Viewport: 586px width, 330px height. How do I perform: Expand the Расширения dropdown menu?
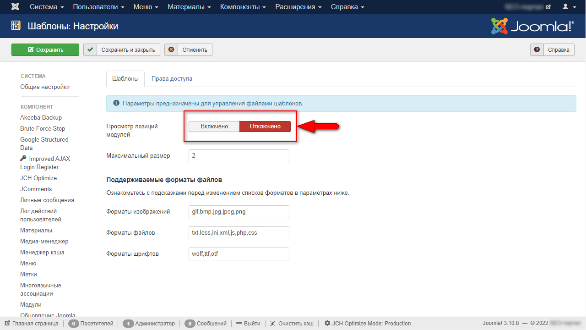[x=298, y=7]
